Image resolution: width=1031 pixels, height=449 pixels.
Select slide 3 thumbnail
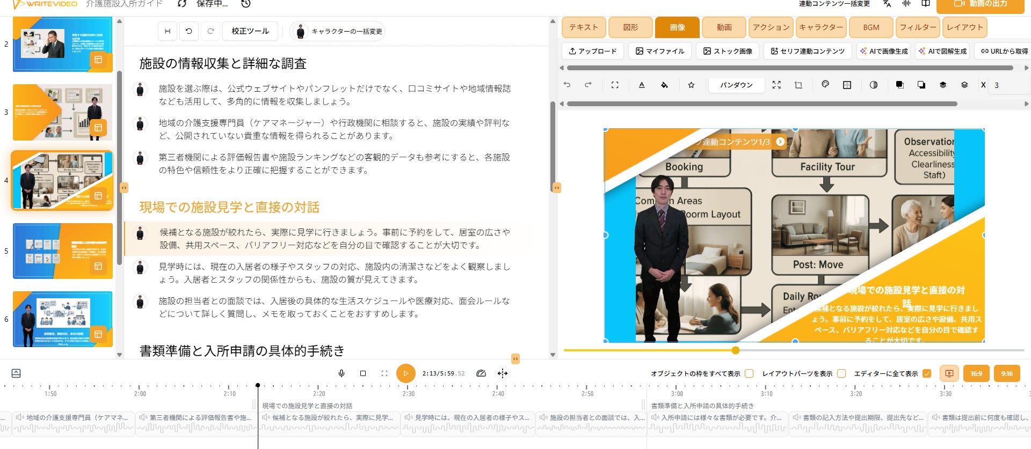62,112
